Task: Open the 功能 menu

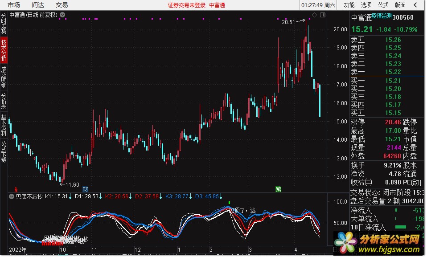Action: coord(349,5)
